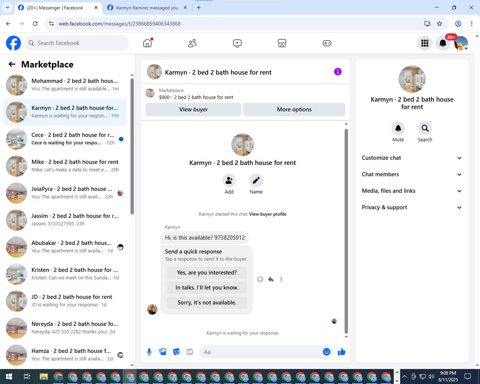Open JoiaPyra conversation
Image resolution: width=480 pixels, height=384 pixels.
[x=64, y=193]
